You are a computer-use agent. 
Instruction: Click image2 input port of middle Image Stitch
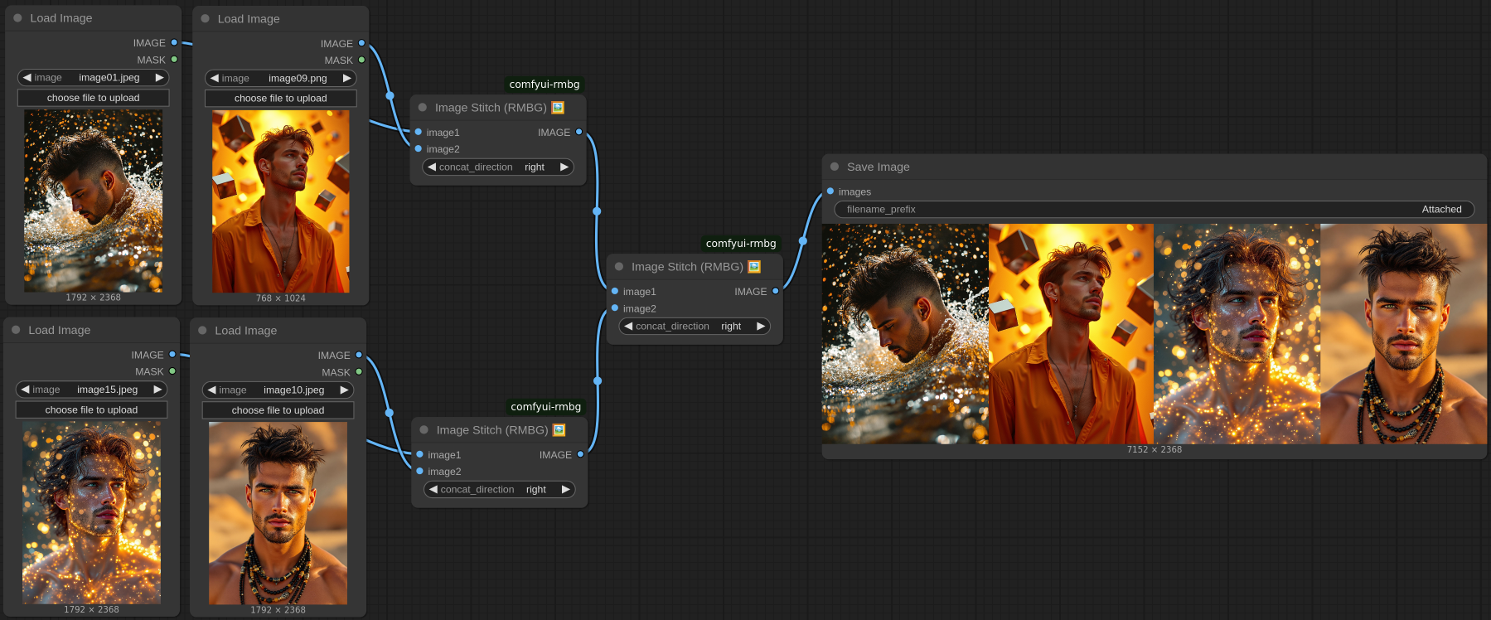click(x=615, y=308)
